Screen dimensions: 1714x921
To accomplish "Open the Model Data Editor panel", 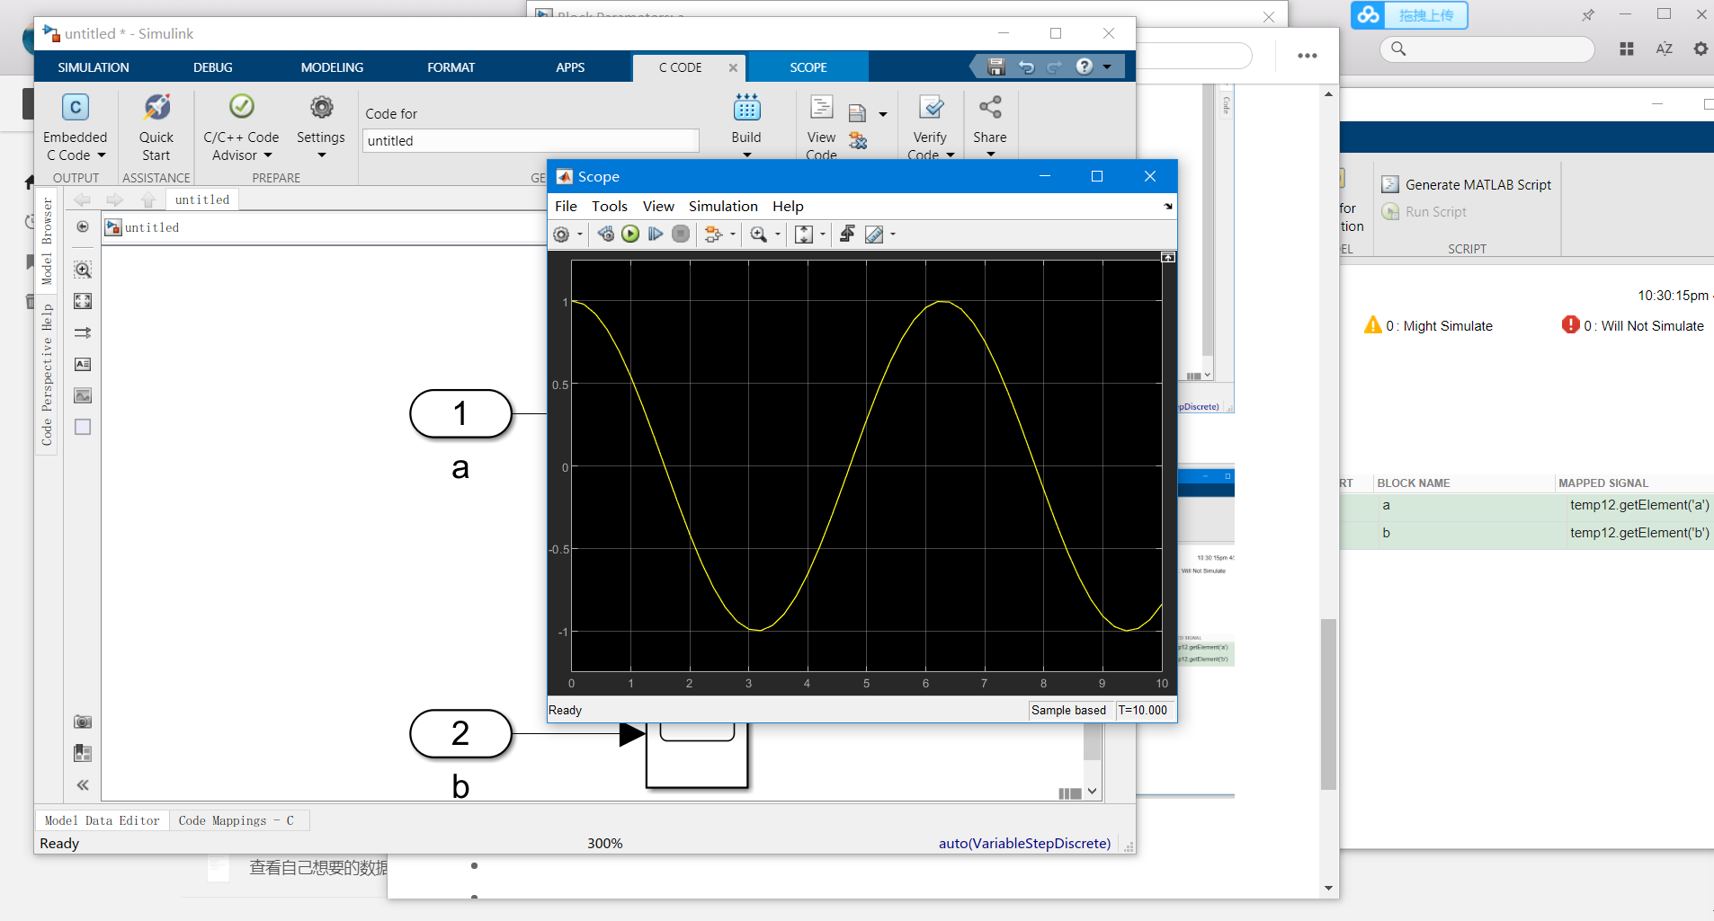I will (102, 819).
